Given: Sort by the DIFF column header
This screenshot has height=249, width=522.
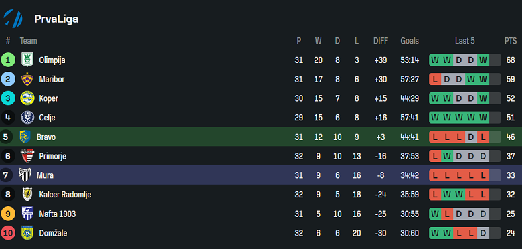Looking at the screenshot, I should click(x=381, y=41).
